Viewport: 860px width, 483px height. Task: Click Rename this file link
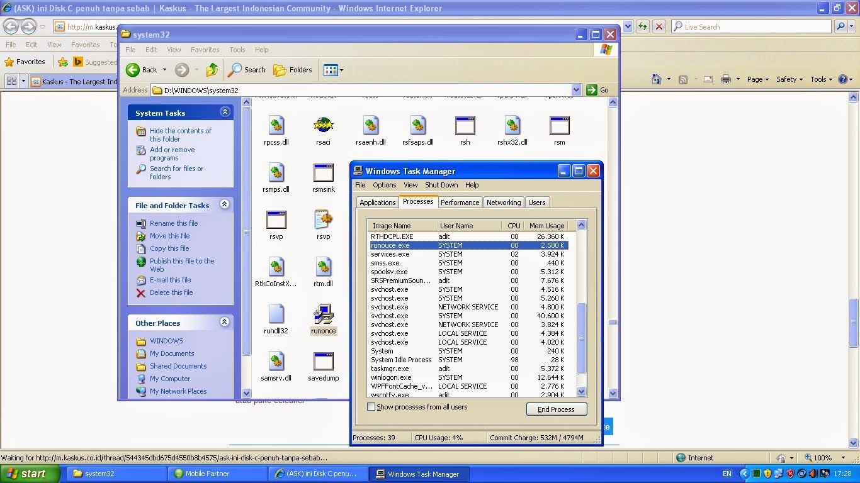point(174,223)
